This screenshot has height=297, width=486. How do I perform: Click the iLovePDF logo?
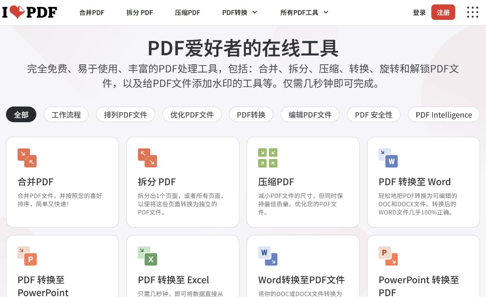[x=30, y=13]
